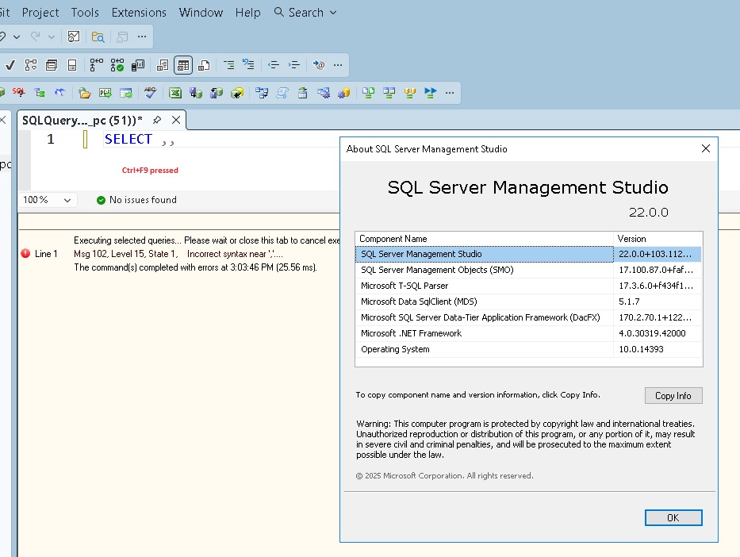Viewport: 740px width, 557px height.
Task: Click the Find in Files folder-search icon
Action: point(98,36)
